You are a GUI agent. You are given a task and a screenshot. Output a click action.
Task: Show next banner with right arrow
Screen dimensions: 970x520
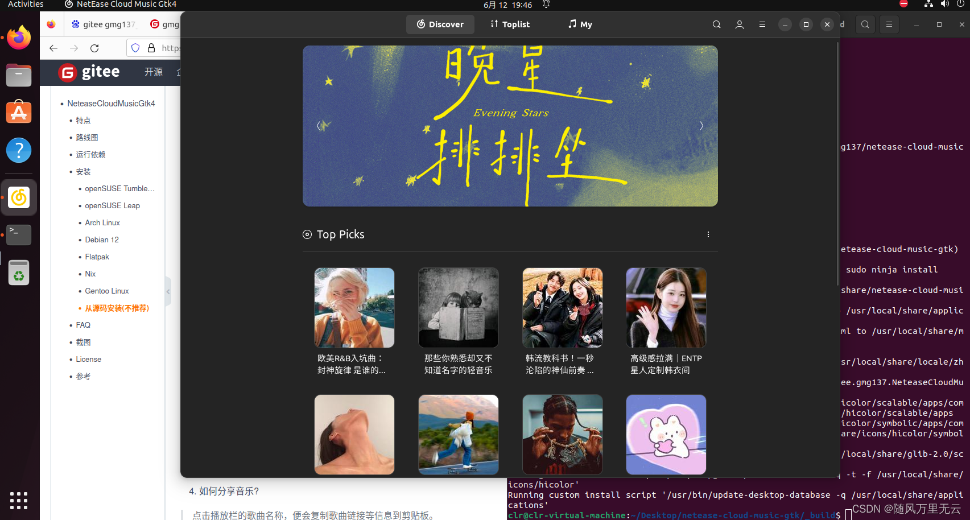(x=701, y=126)
